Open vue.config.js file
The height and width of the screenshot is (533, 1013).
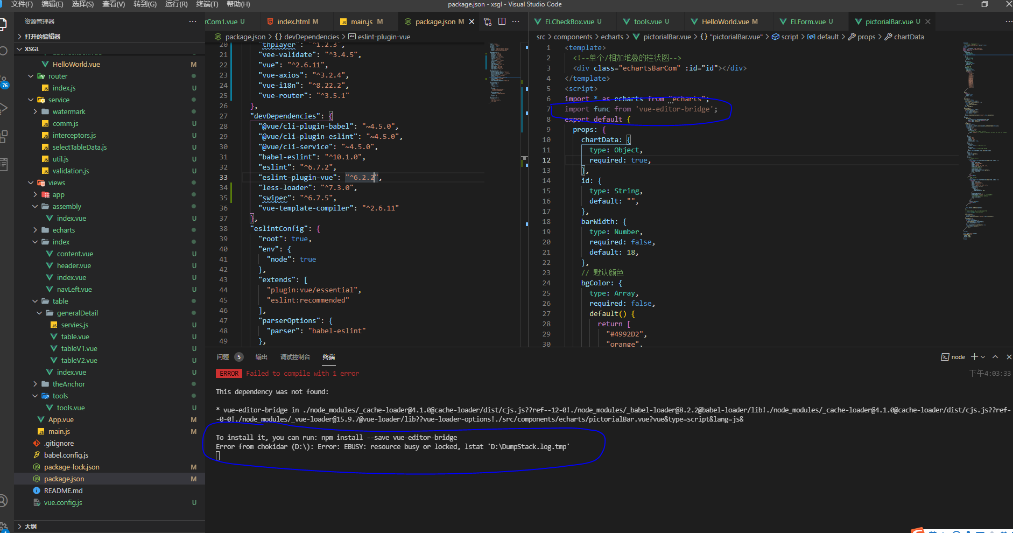109,502
